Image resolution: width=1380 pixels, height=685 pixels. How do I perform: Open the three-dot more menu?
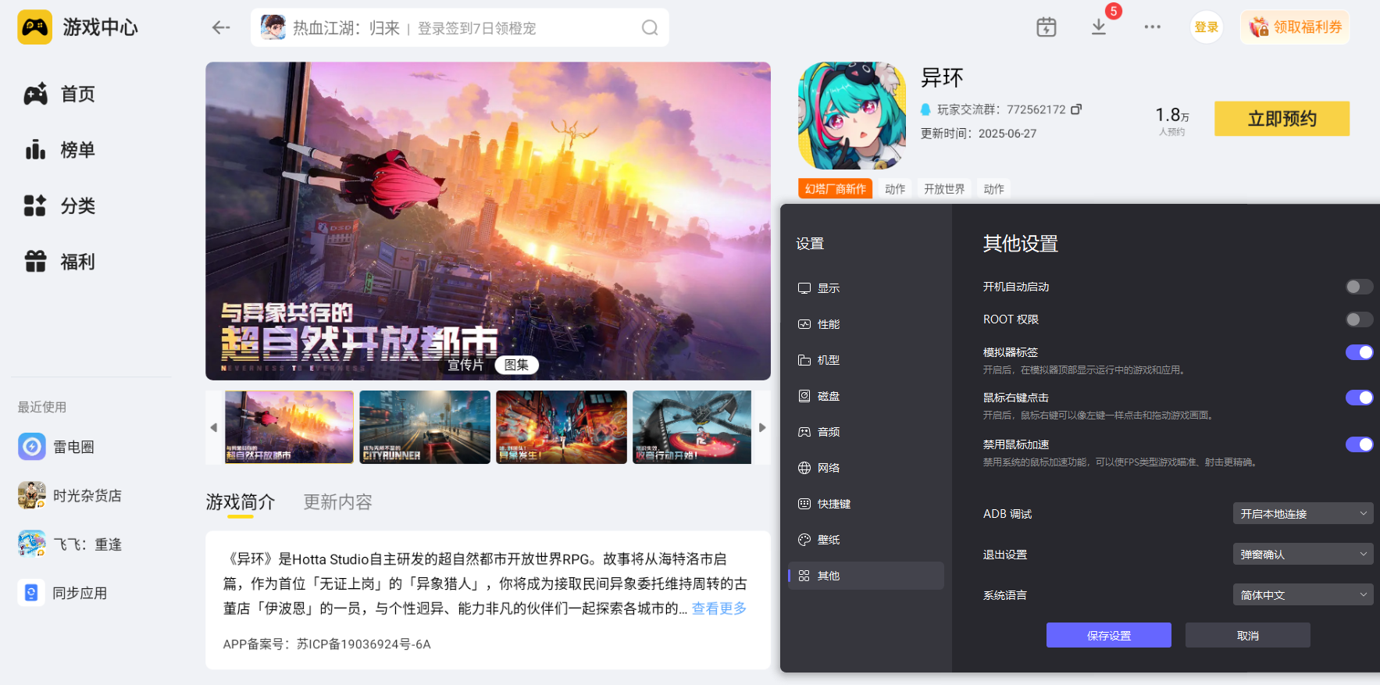(x=1152, y=27)
